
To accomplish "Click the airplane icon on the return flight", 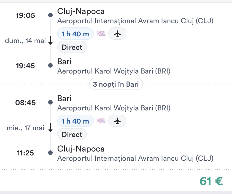I will pyautogui.click(x=117, y=121).
